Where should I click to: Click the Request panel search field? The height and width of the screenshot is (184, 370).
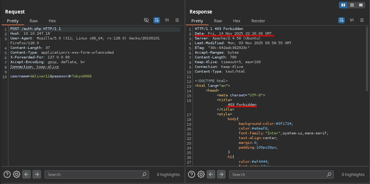pos(95,175)
